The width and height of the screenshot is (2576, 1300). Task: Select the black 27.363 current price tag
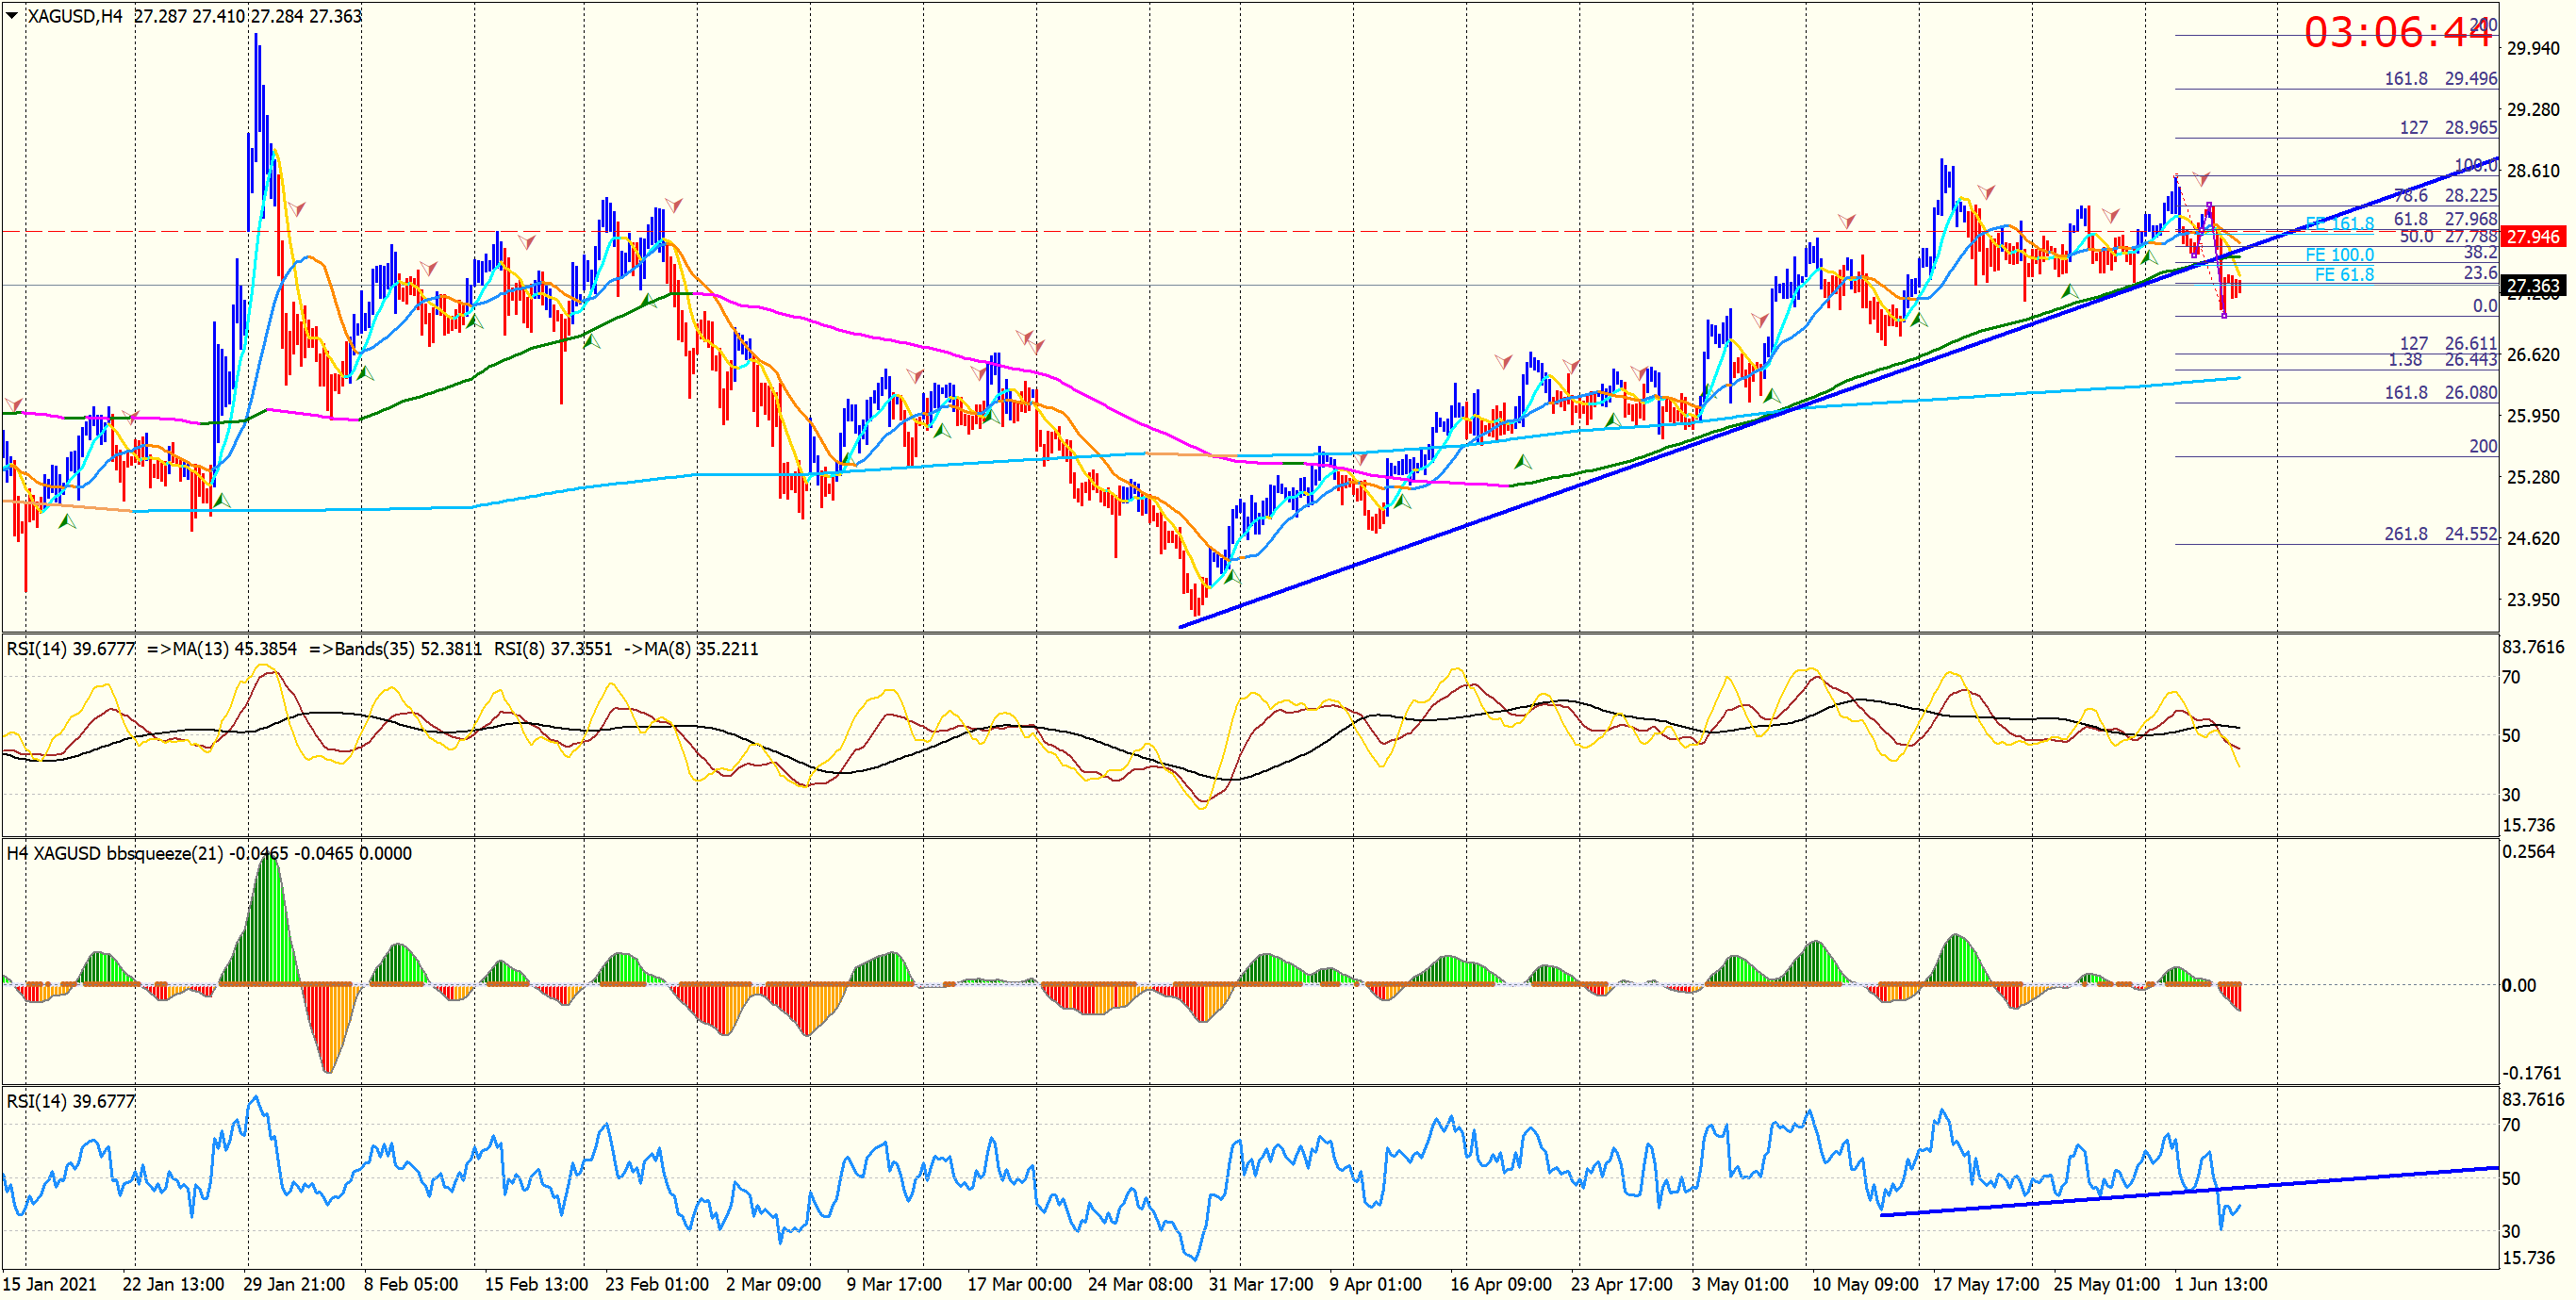2533,286
